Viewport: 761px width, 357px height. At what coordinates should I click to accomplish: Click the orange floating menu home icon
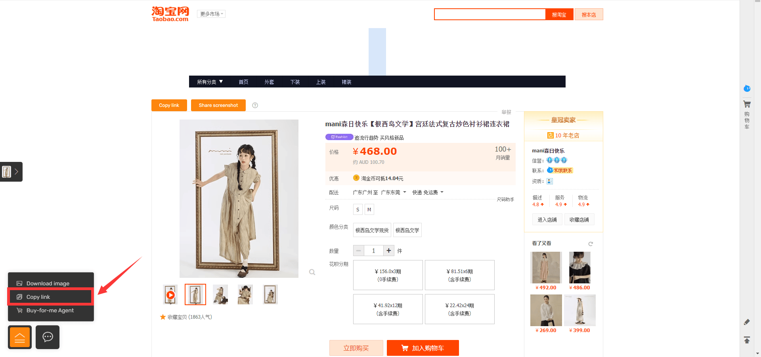pos(20,337)
